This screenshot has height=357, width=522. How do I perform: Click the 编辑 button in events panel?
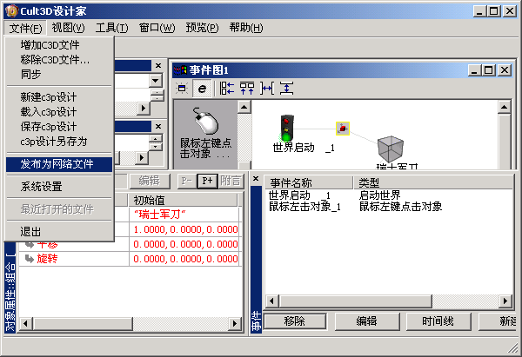[366, 321]
